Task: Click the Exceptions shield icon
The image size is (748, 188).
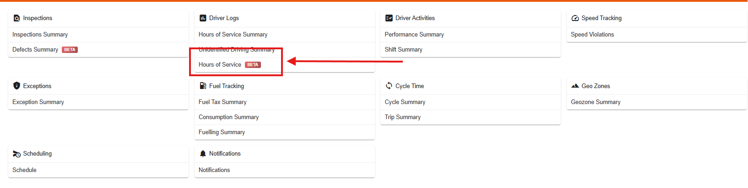Action: coord(17,86)
